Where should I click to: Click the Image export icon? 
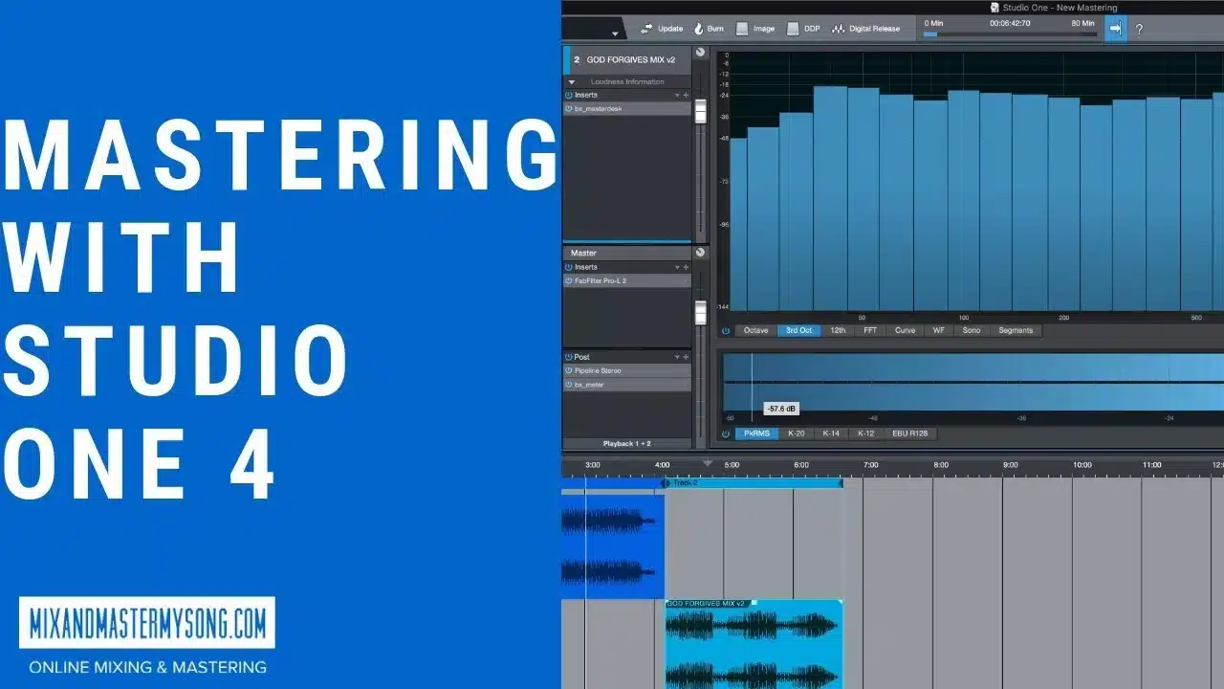(x=742, y=29)
